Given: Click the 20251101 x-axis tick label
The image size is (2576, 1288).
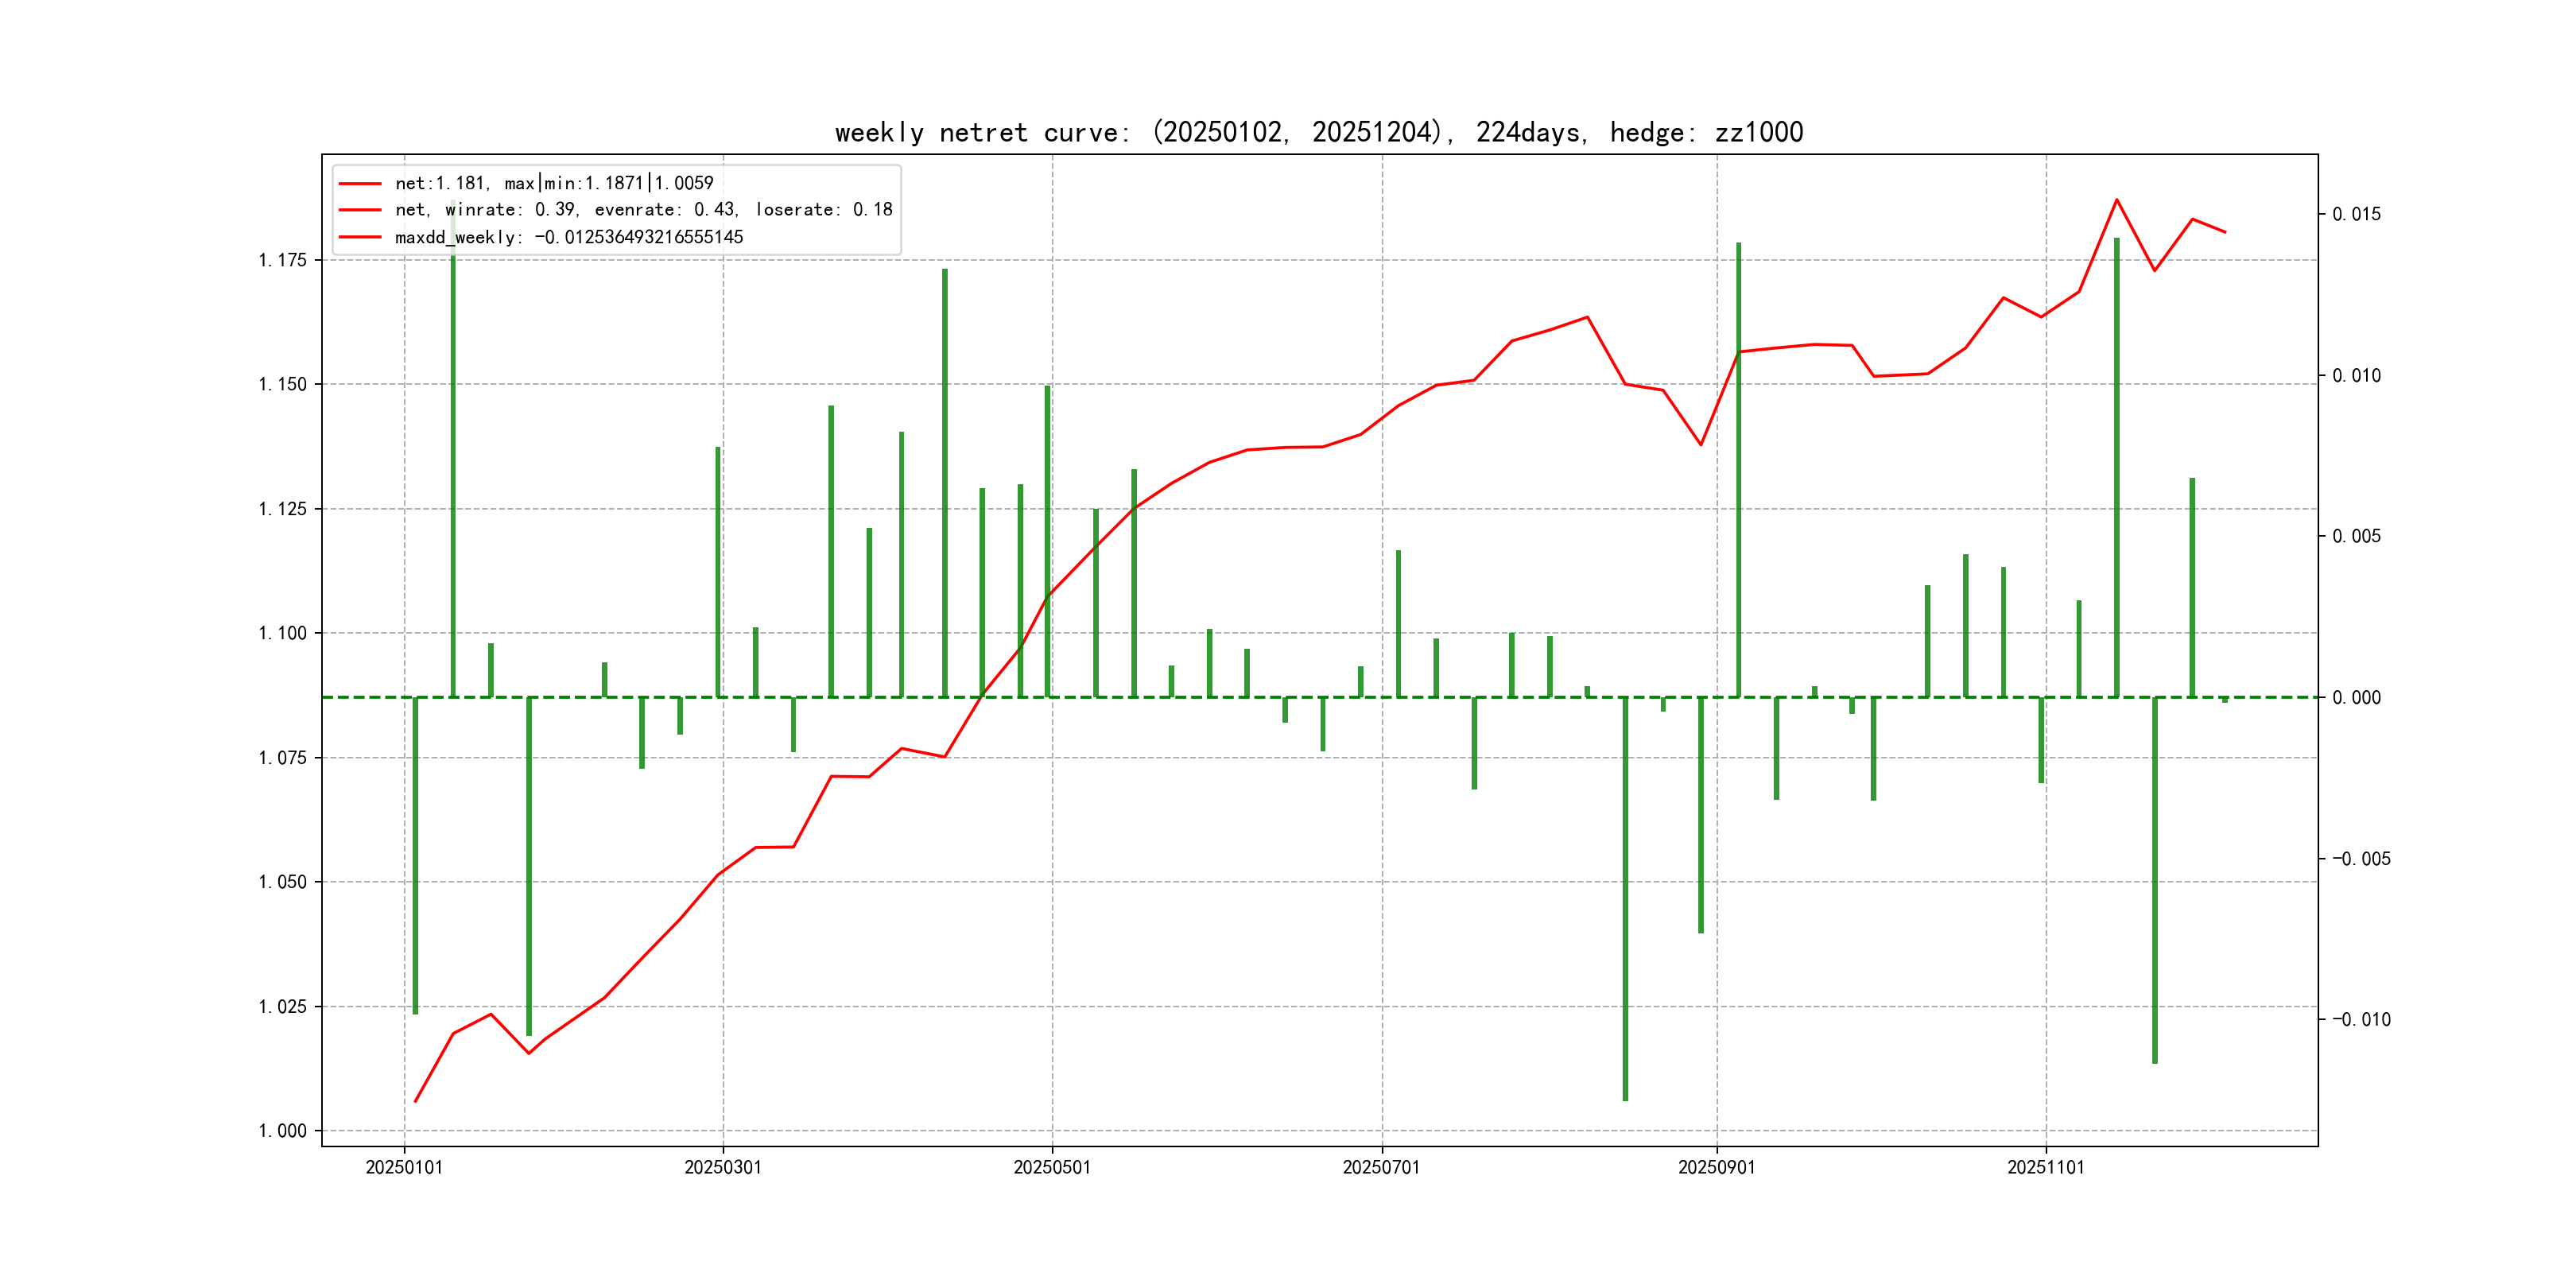Looking at the screenshot, I should coord(2045,1167).
